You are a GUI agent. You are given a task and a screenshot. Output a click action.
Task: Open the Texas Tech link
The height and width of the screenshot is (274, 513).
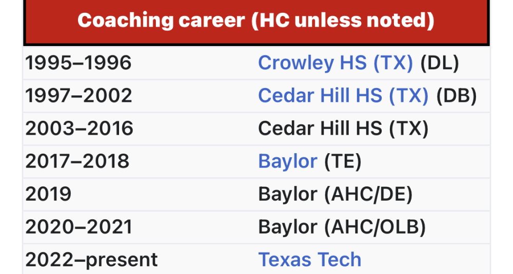click(x=309, y=260)
